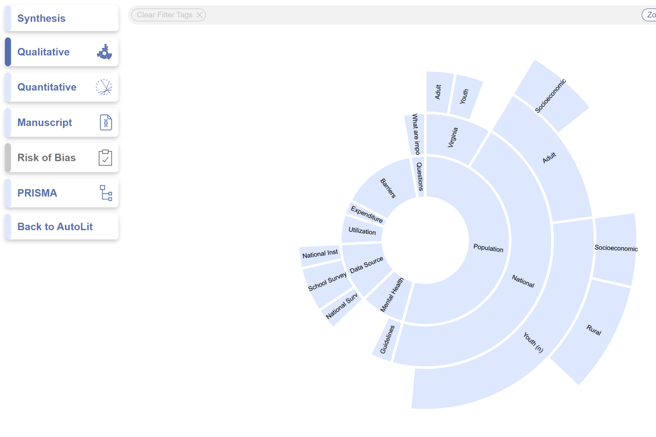Select the Socioeconomic outer segment

[x=617, y=248]
